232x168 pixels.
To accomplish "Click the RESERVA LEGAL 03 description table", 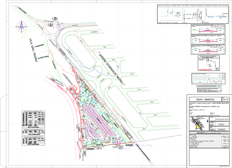I will point(33,141).
